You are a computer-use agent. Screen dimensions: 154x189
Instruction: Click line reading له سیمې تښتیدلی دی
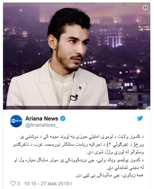coord(125,168)
